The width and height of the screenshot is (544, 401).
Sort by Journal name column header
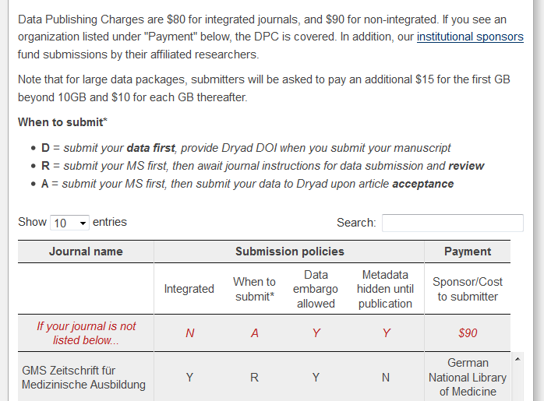click(x=86, y=252)
